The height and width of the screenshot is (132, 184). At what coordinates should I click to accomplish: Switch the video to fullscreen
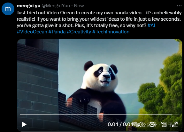point(175,124)
